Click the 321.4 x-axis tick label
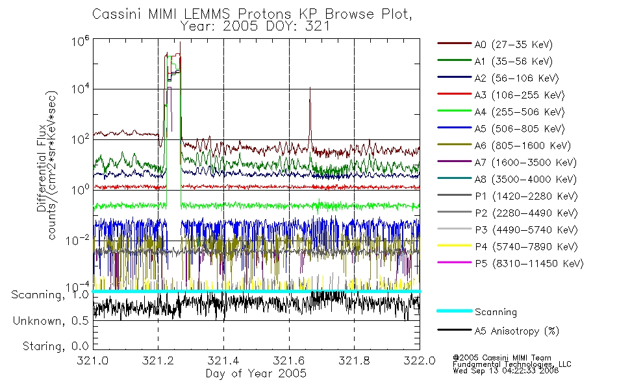The width and height of the screenshot is (617, 389). coord(223,360)
